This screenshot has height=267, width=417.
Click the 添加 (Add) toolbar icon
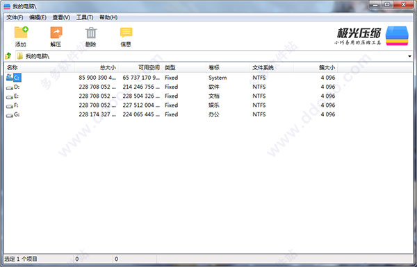pyautogui.click(x=21, y=33)
